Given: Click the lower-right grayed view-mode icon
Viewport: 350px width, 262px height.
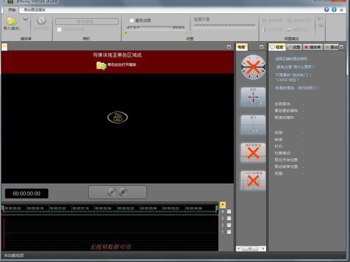Looking at the screenshot, I should [x=289, y=30].
